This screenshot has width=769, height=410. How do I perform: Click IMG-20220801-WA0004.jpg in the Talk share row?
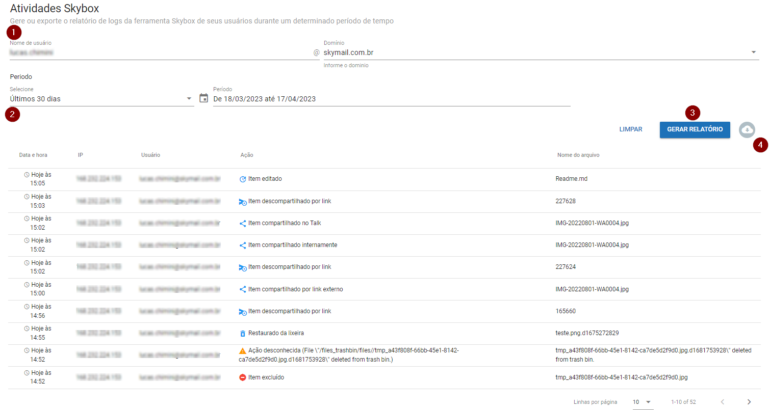coord(592,223)
